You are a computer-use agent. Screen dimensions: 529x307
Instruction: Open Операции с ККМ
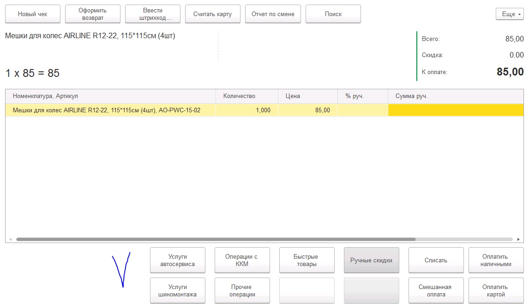241,261
